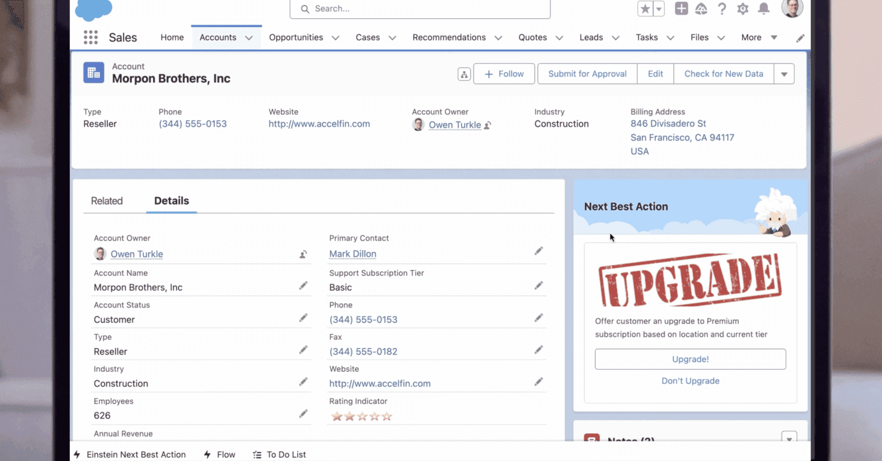This screenshot has width=882, height=461.
Task: Open the Setup gear icon
Action: [743, 9]
